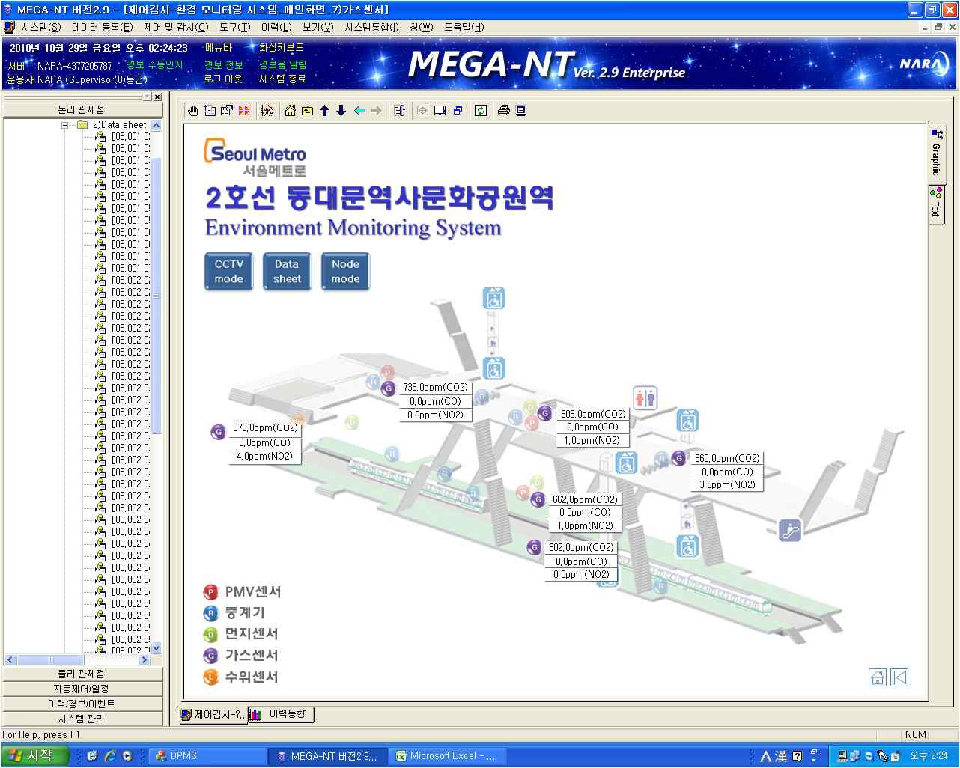Click gas sensor icon beside 878,0ppm(CO2)

point(218,431)
